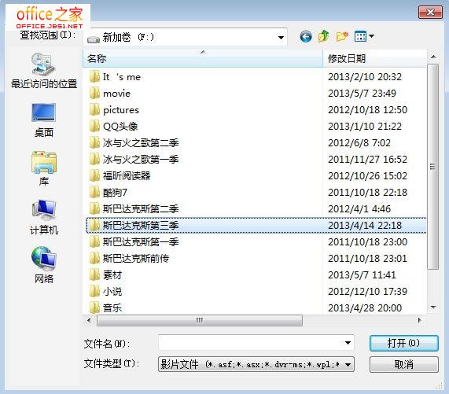
Task: Click the date 2011/11/27 16:52
Action: point(368,159)
